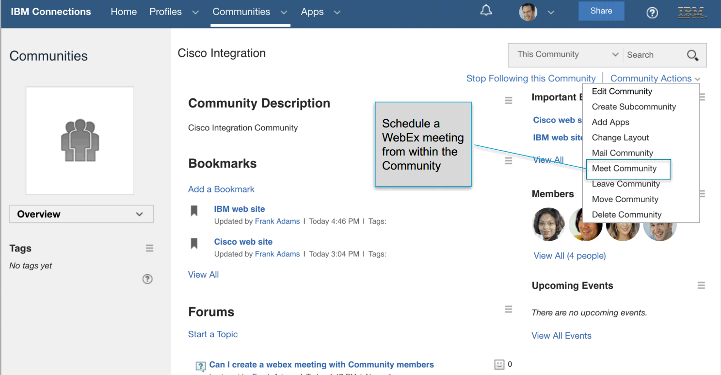
Task: Focus the Search input field
Action: click(x=653, y=55)
